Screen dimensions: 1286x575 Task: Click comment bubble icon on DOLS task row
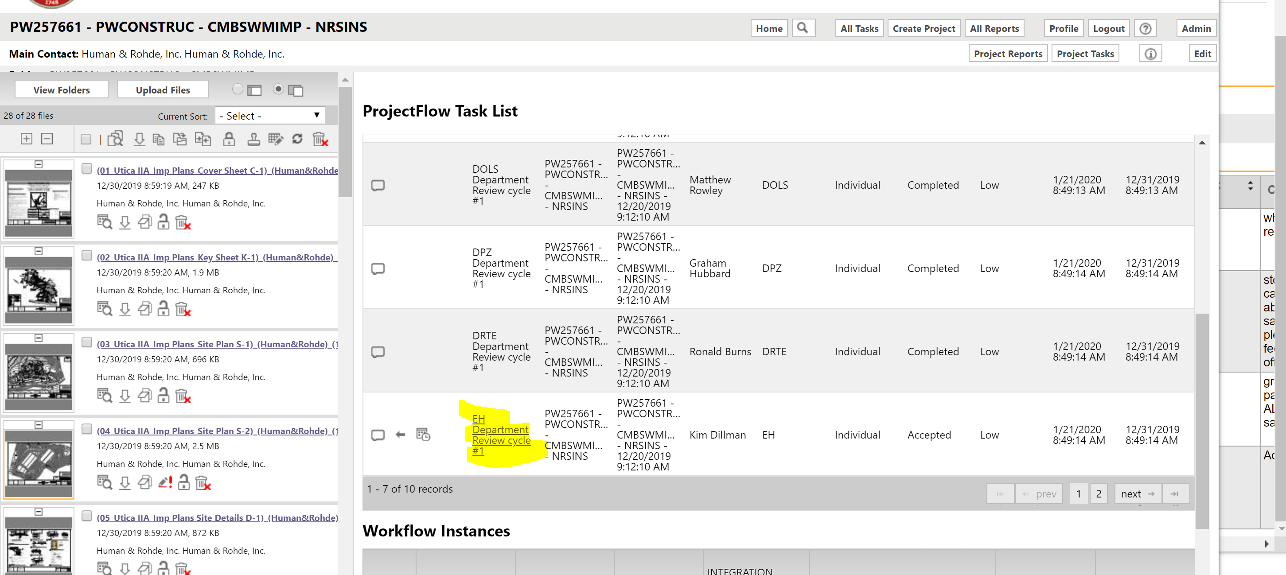378,185
